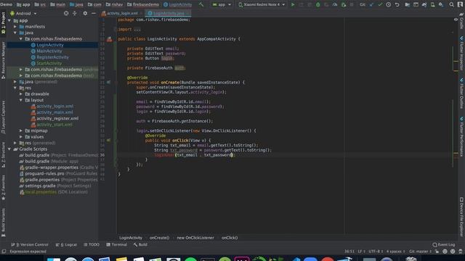The width and height of the screenshot is (465, 261).
Task: Collapse the layout folder arrow
Action: coord(21,100)
